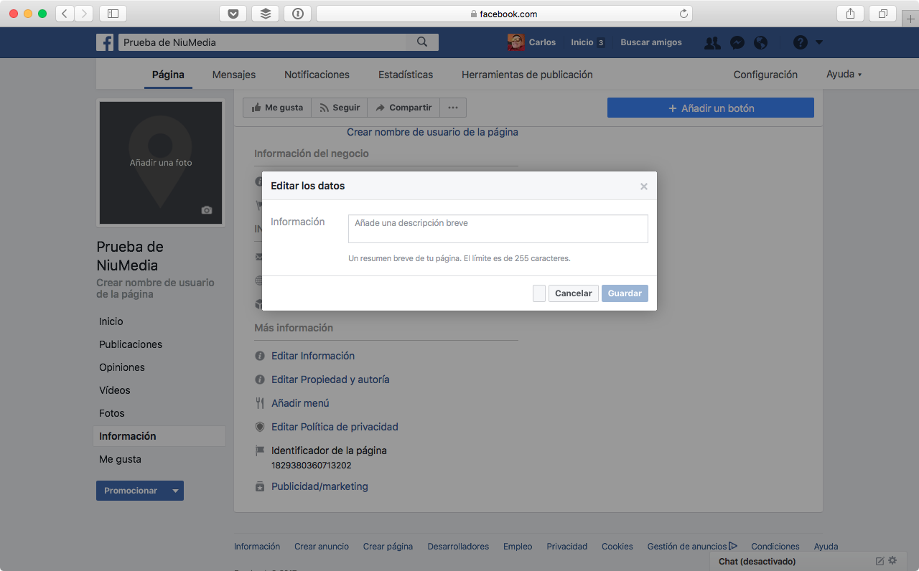919x571 pixels.
Task: Open Messenger conversations icon
Action: [x=737, y=43]
